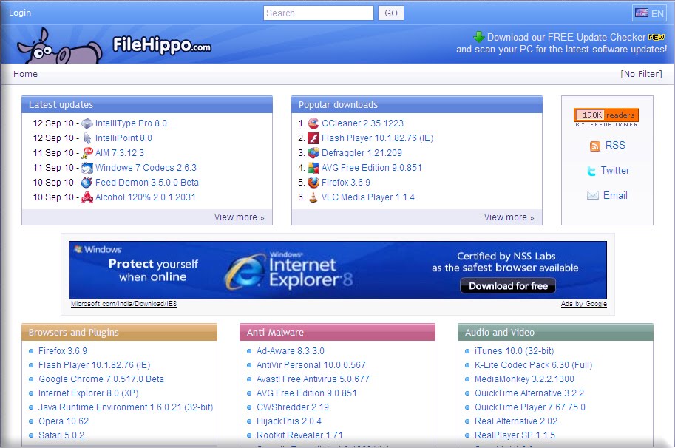Click the VLC Media Player cone icon
Viewport: 675px width, 448px height.
pos(313,197)
